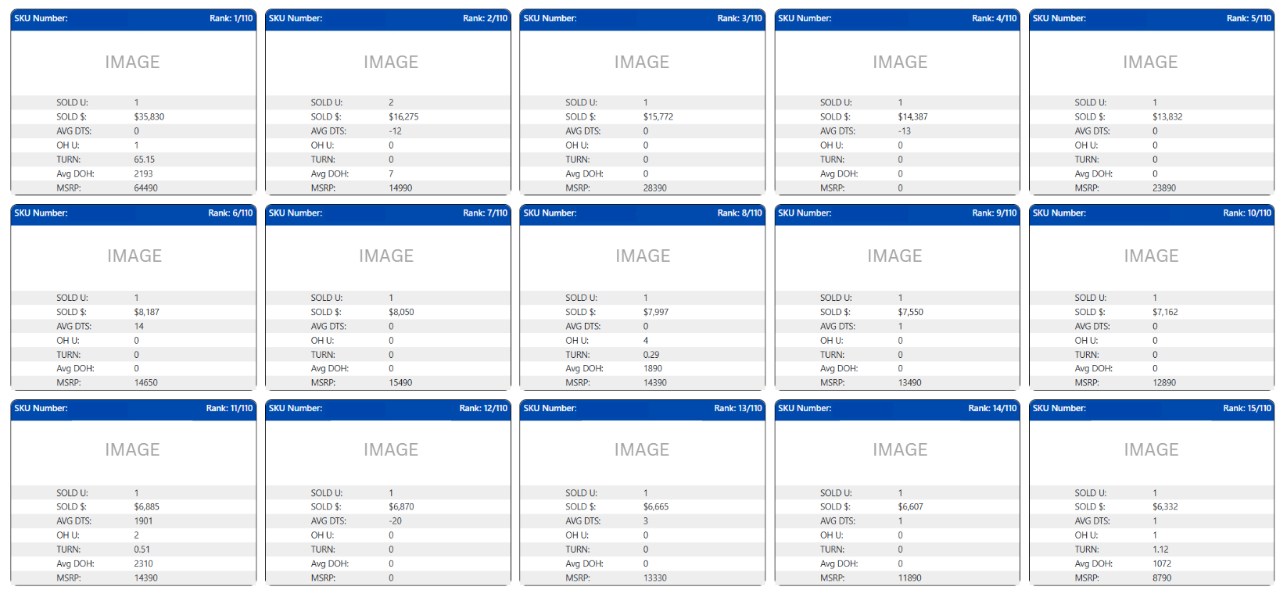
Task: Select the $6,607 sold amount on Rank 14/110
Action: [910, 507]
